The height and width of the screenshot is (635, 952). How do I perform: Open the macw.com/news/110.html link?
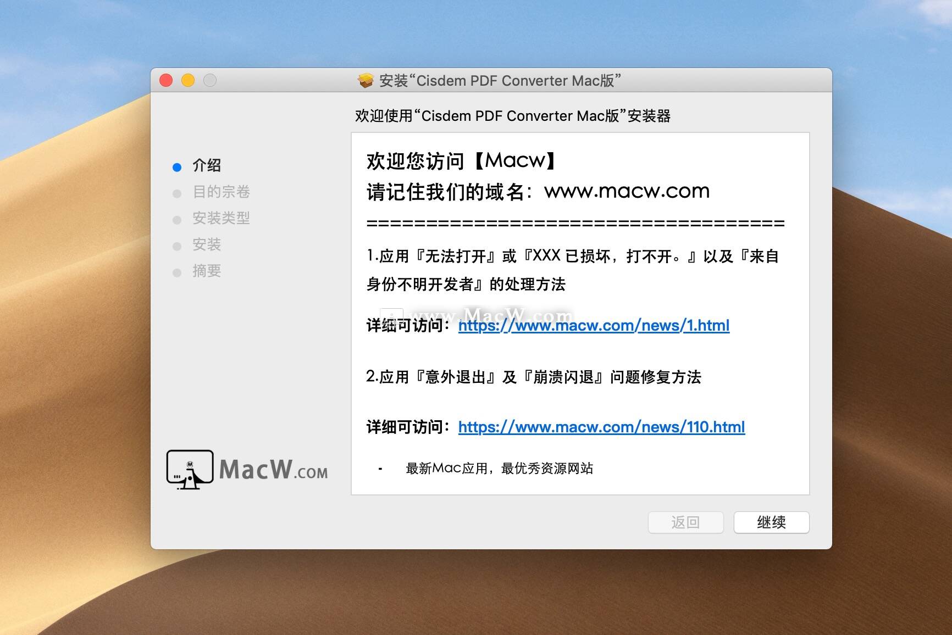601,427
